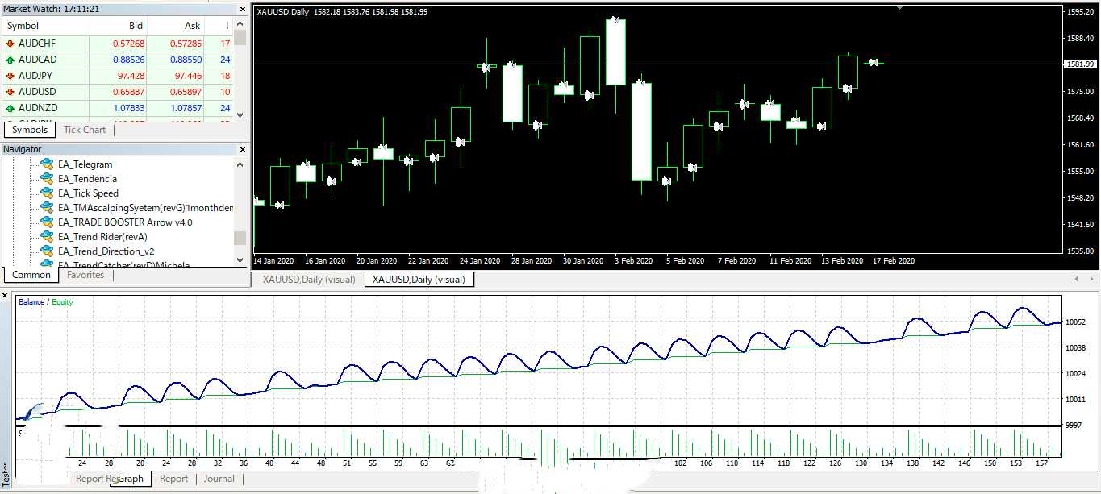The height and width of the screenshot is (494, 1101).
Task: Select EA_Tendencia in the Navigator tree
Action: 87,179
